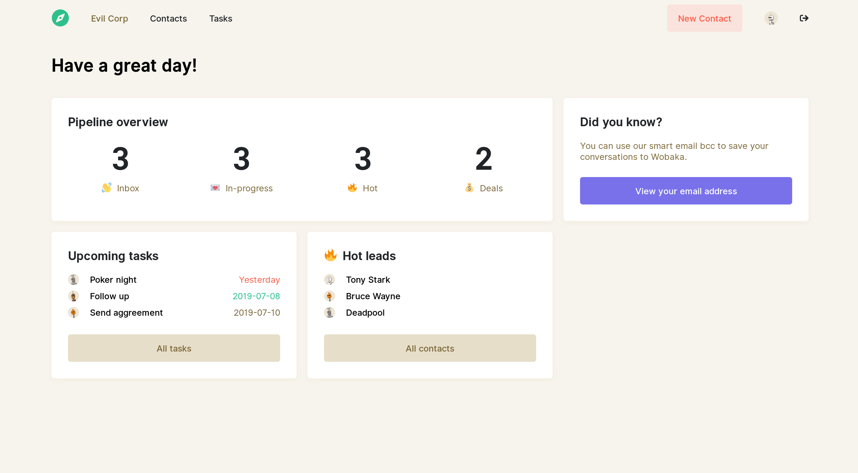Open the Contacts navigation tab
This screenshot has width=858, height=473.
pyautogui.click(x=168, y=18)
